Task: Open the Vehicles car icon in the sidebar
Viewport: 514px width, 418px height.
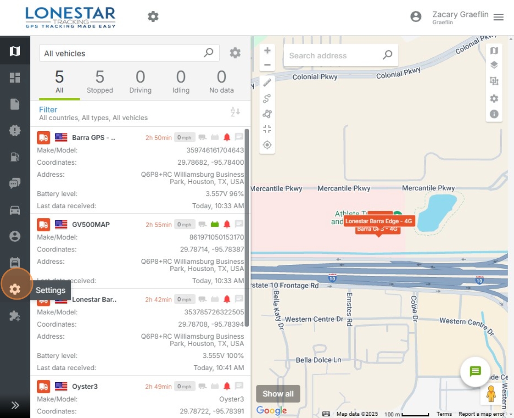Action: [x=15, y=210]
